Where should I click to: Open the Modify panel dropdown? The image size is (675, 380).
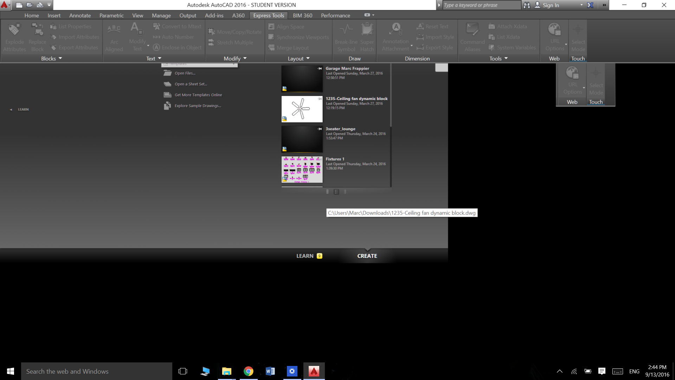(x=234, y=58)
